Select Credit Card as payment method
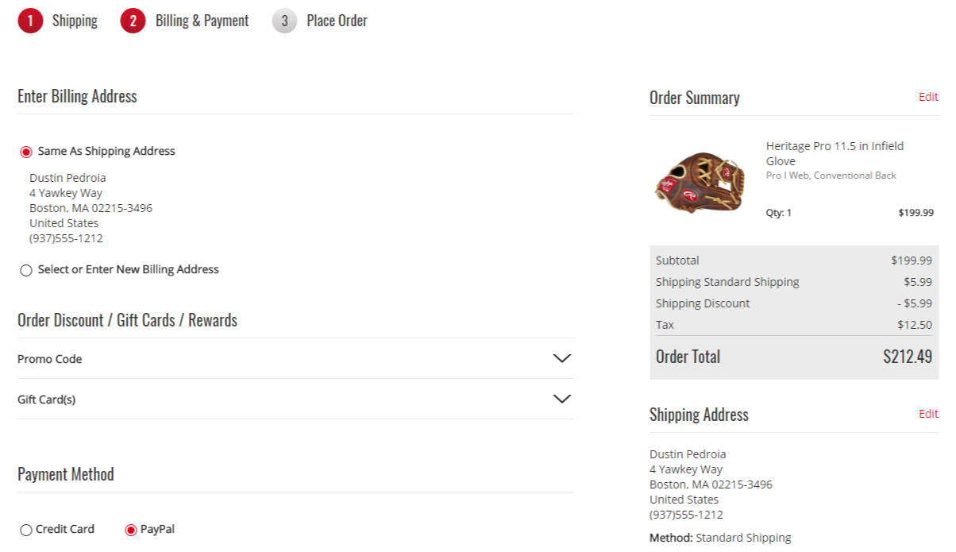The width and height of the screenshot is (956, 552). [x=25, y=529]
